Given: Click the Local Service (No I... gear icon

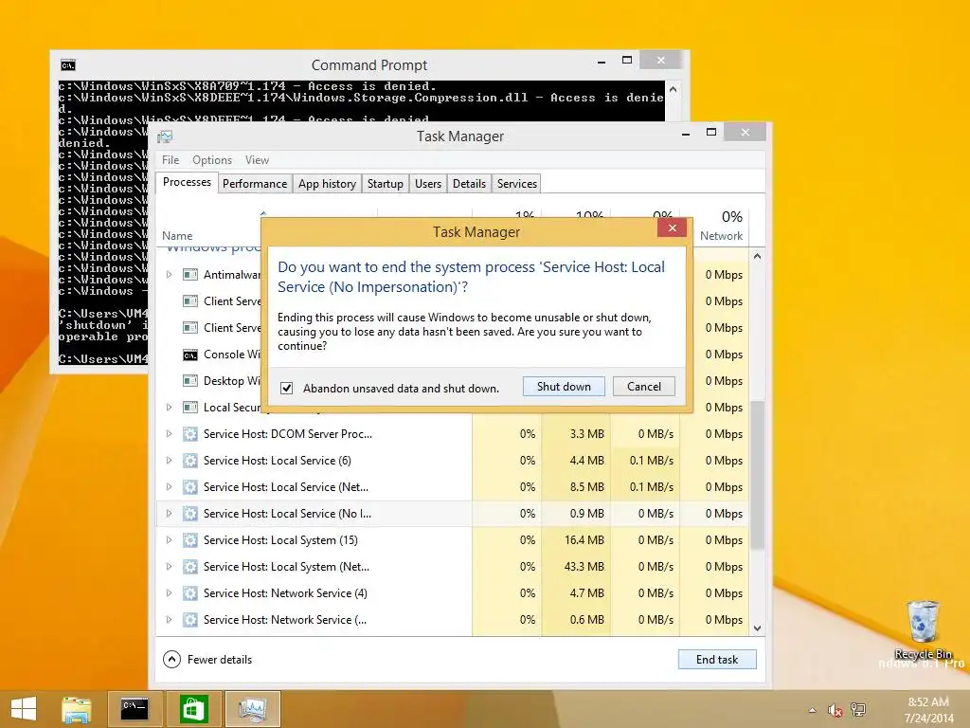Looking at the screenshot, I should click(x=190, y=513).
